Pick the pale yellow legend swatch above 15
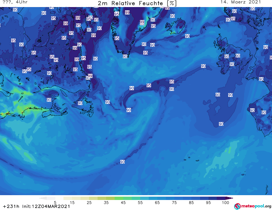 pos(68,198)
